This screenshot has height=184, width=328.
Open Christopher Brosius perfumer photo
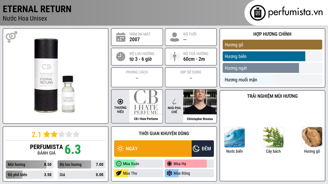pos(200,102)
